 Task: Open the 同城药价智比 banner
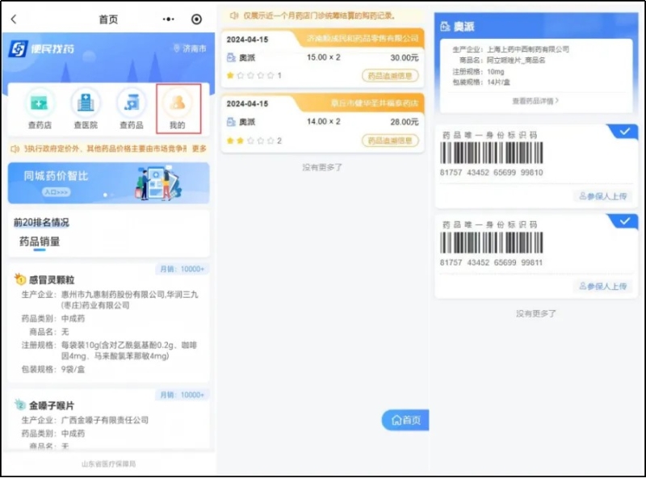pyautogui.click(x=108, y=182)
